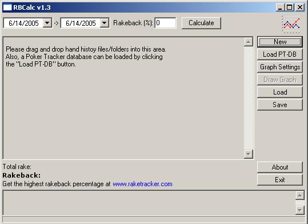Click the Calculate button
308x224 pixels.
click(201, 23)
